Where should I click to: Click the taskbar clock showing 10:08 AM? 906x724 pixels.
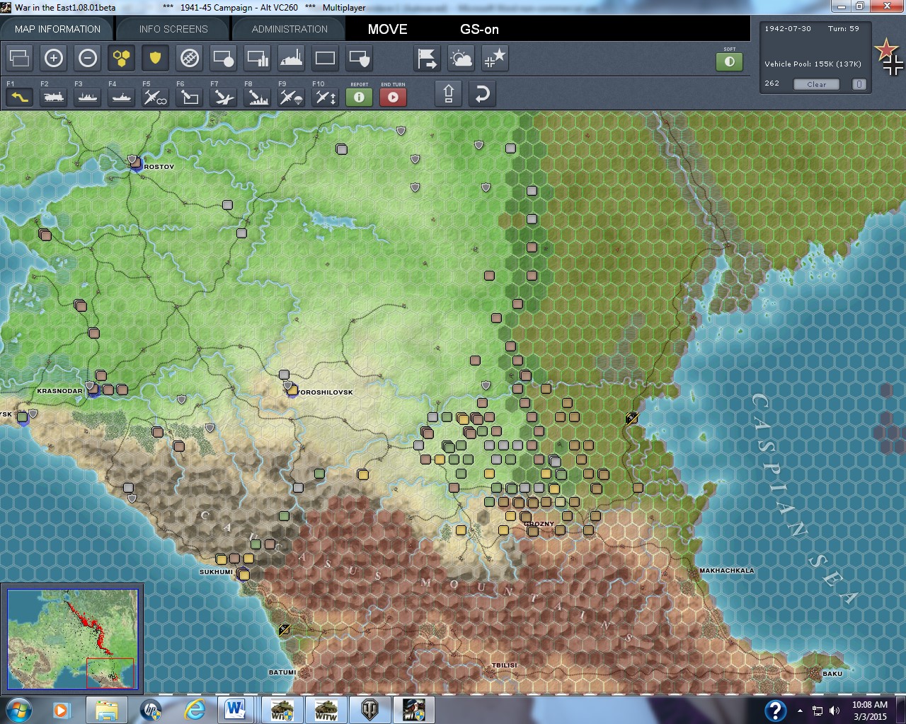(x=869, y=711)
